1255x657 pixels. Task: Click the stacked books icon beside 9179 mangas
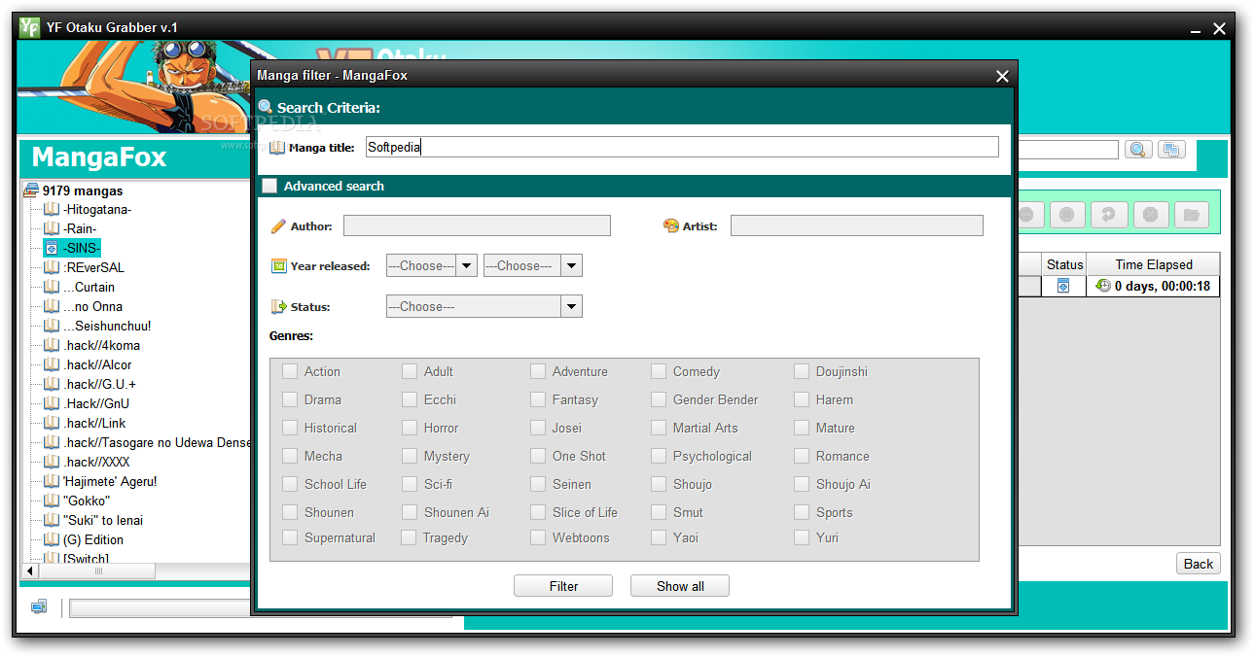[31, 190]
